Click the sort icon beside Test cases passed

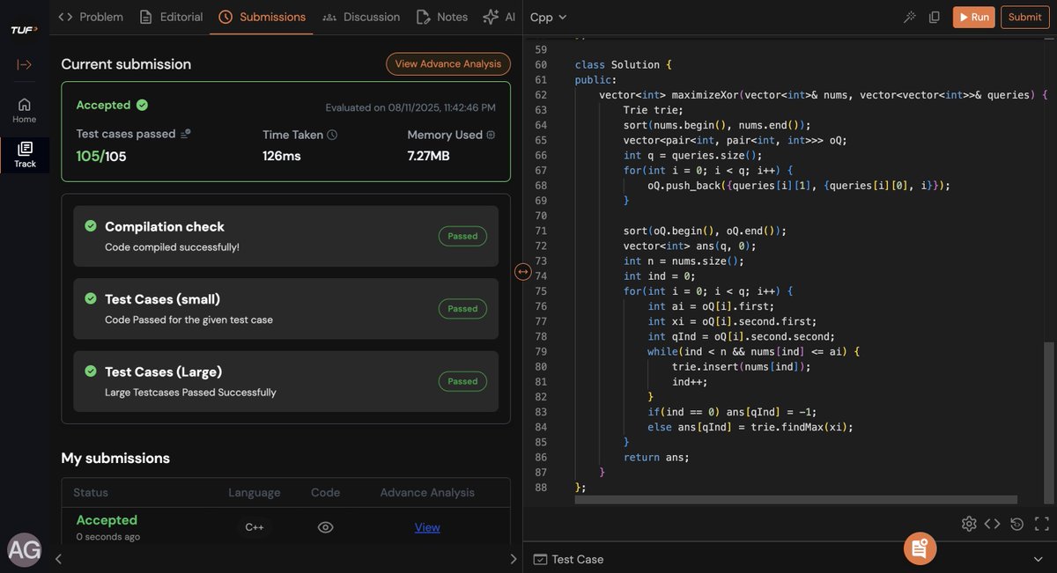pyautogui.click(x=184, y=134)
